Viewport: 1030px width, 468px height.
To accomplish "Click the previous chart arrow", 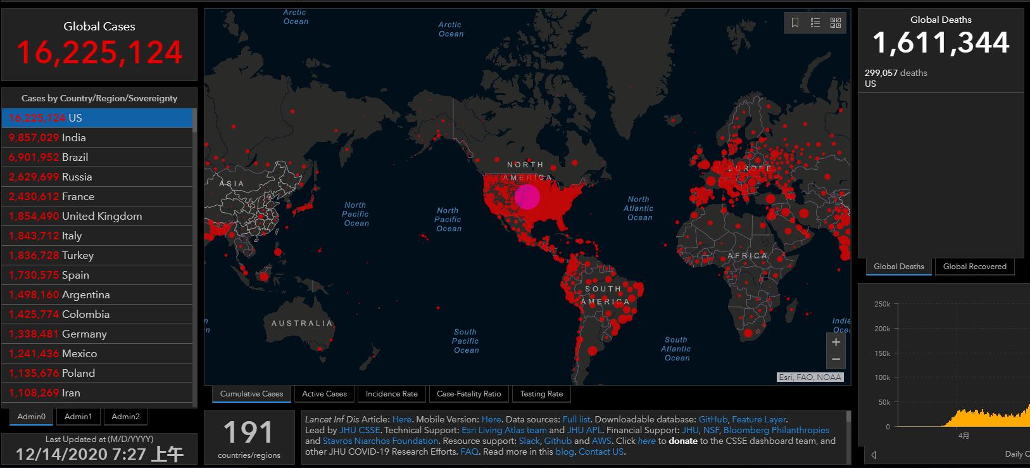I will pos(874,455).
